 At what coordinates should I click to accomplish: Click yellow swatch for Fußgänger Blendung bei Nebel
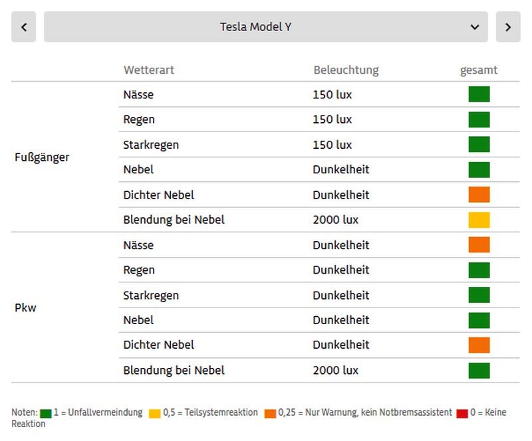click(x=479, y=220)
